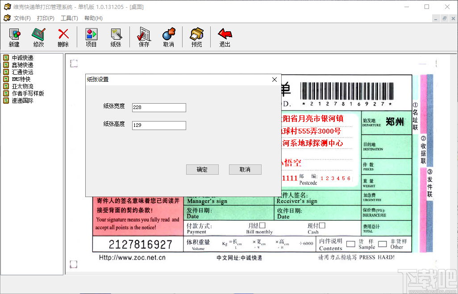Click the 纸张 (Paper) settings icon

116,37
